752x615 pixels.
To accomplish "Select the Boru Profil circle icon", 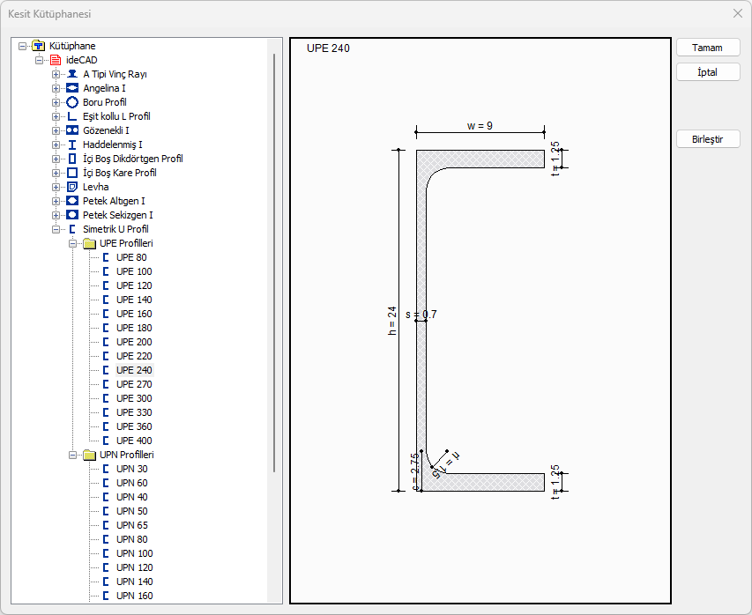I will [x=72, y=102].
